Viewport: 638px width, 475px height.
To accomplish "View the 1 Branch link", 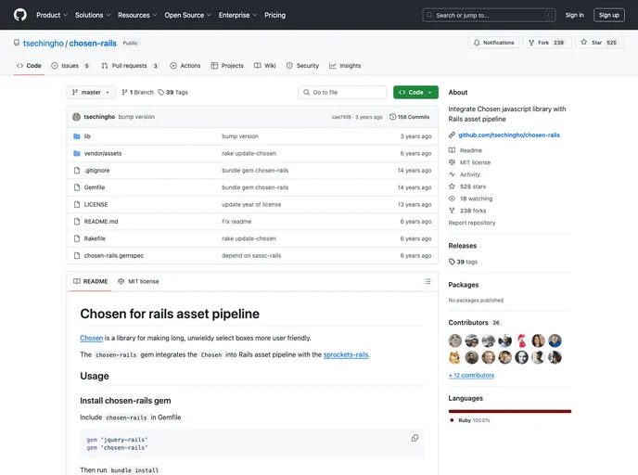I will pyautogui.click(x=137, y=93).
